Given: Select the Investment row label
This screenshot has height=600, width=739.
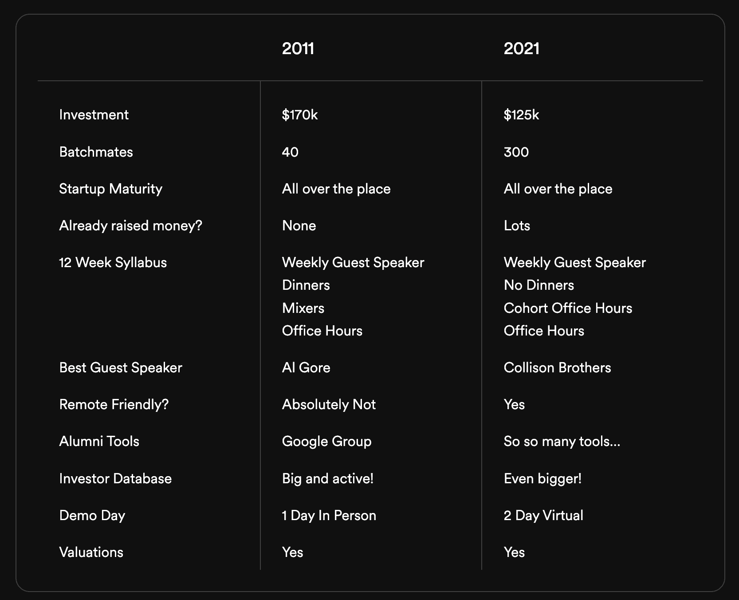Looking at the screenshot, I should point(94,115).
